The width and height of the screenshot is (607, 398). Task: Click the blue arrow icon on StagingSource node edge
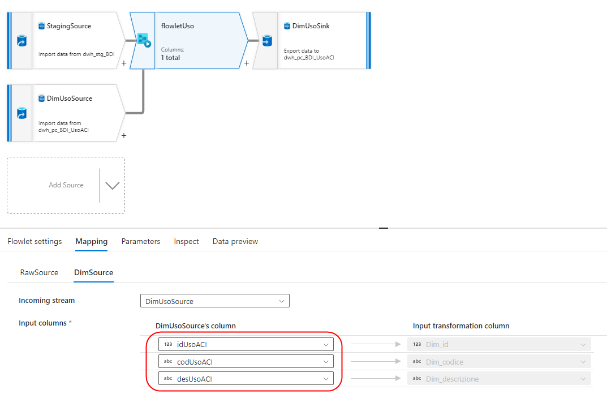pyautogui.click(x=21, y=40)
